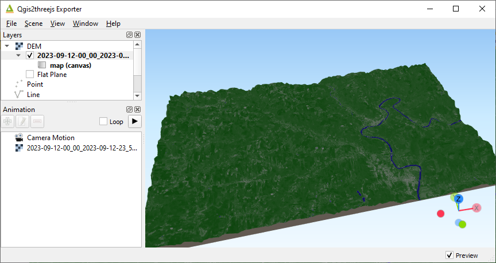This screenshot has height=263, width=496.
Task: Click the Z axis on navigation gizmo
Action: coord(459,199)
